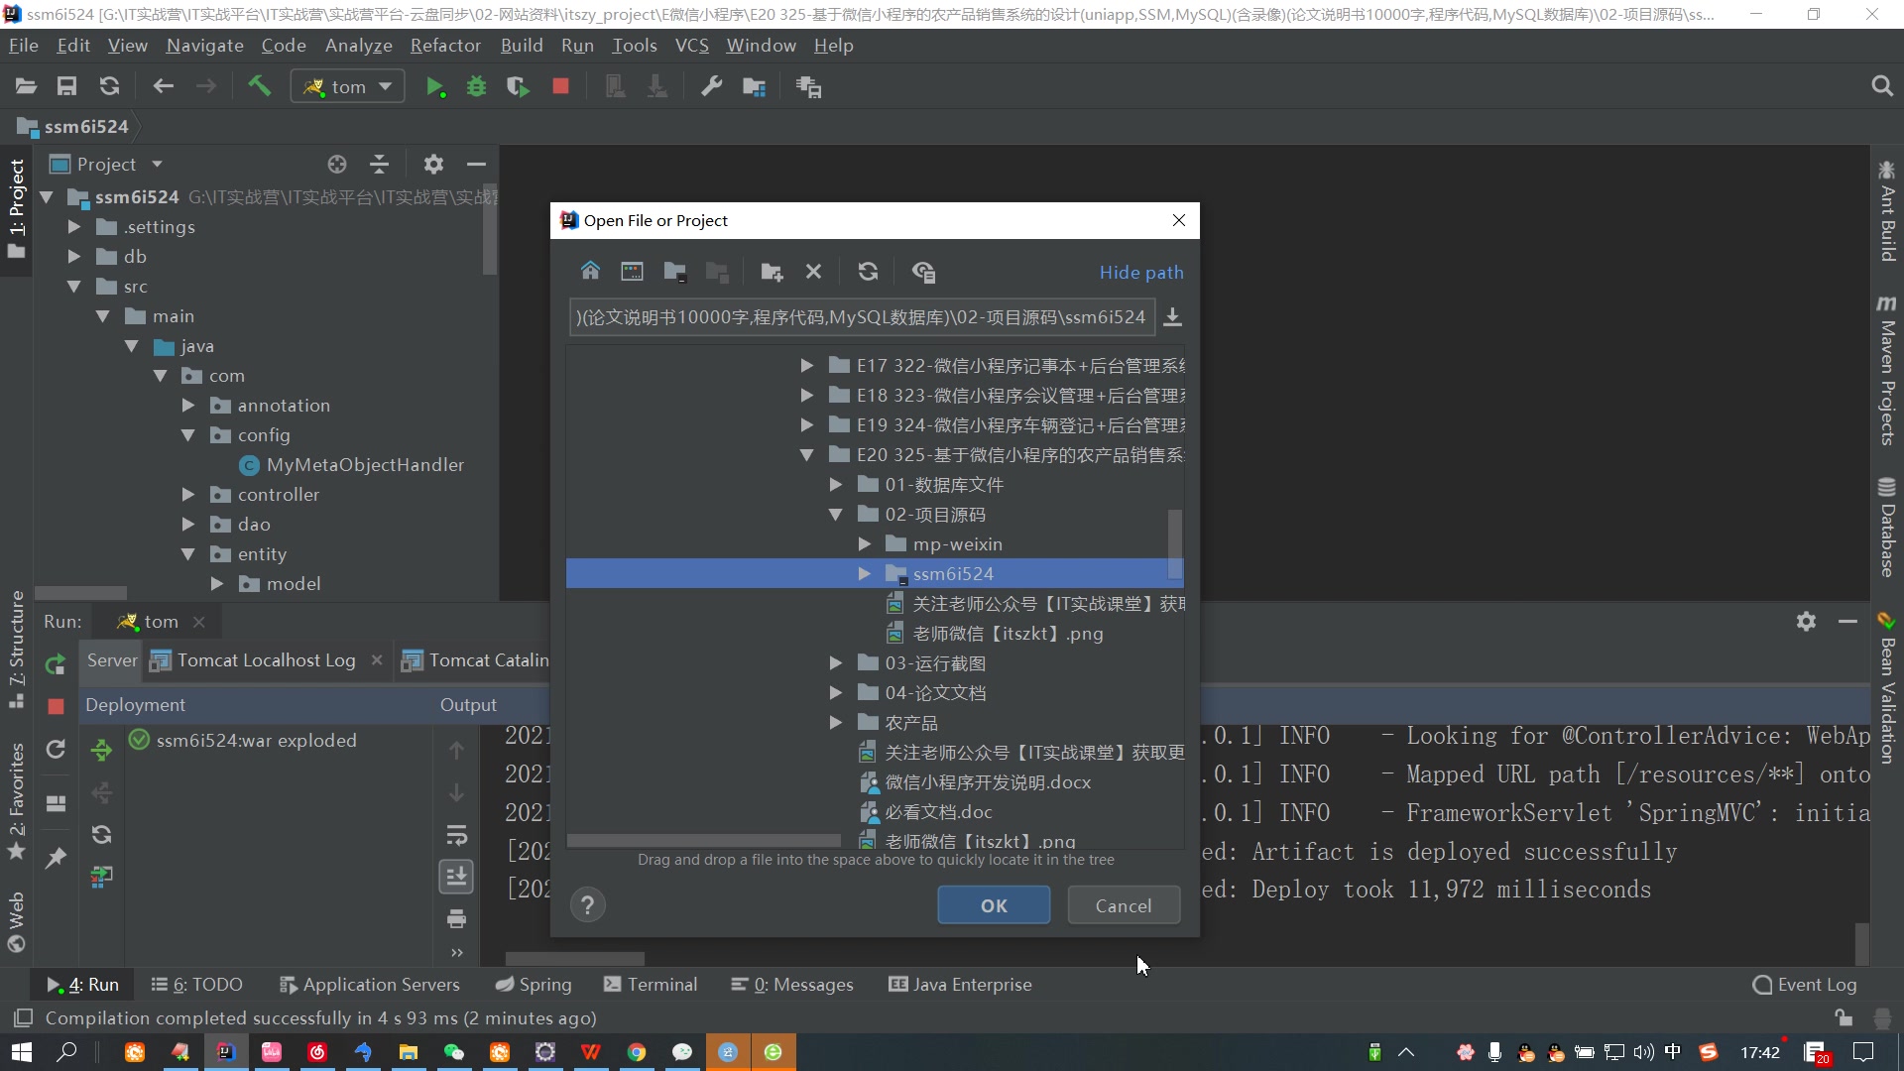The image size is (1904, 1071).
Task: Click the dialog horizontal scrollbar
Action: [x=704, y=841]
